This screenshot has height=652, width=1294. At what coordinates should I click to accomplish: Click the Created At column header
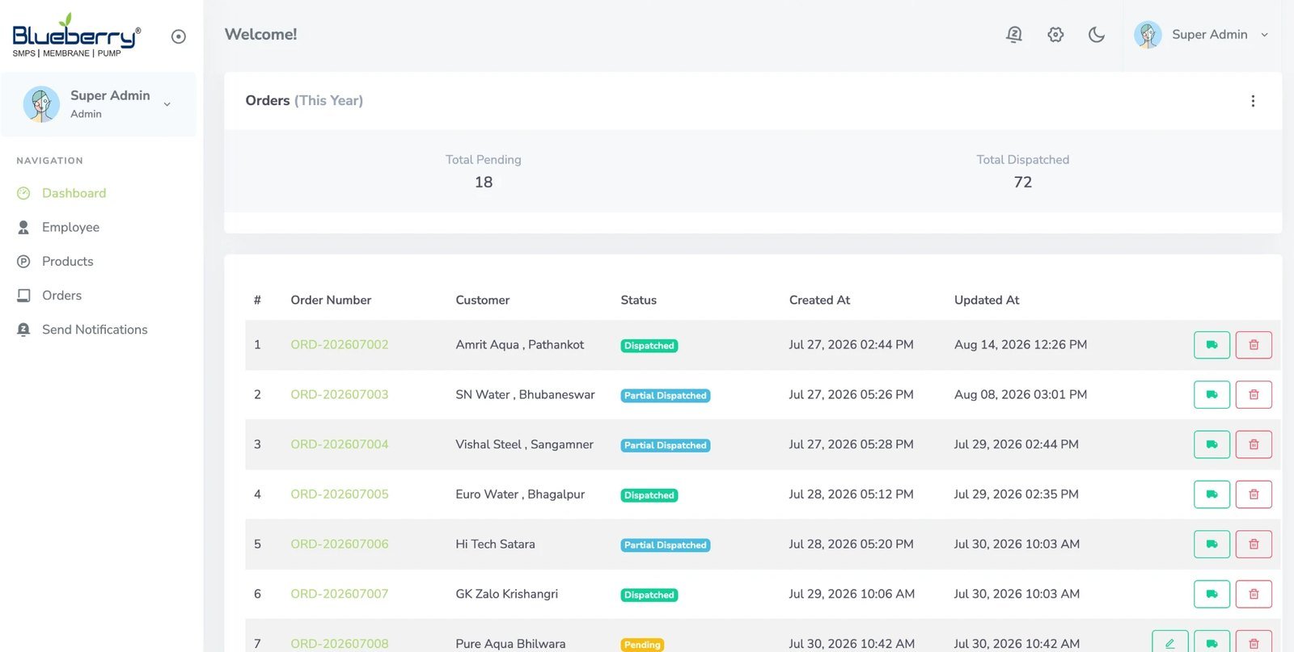pyautogui.click(x=820, y=300)
